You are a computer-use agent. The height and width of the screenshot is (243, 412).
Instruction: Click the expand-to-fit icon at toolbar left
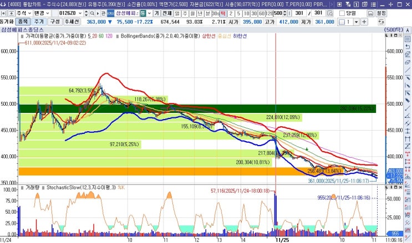pyautogui.click(x=4, y=13)
